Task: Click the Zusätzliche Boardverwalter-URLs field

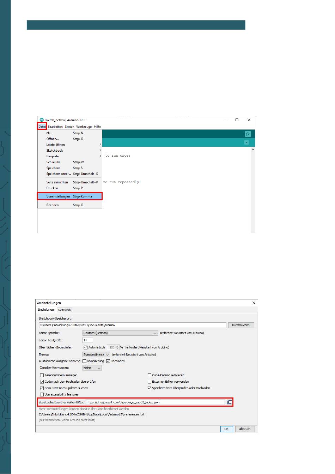Action: point(155,402)
